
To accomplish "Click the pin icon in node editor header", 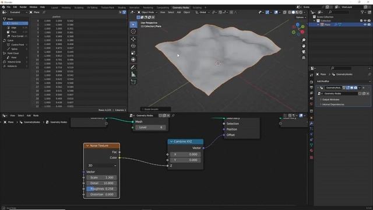I will [x=173, y=116].
